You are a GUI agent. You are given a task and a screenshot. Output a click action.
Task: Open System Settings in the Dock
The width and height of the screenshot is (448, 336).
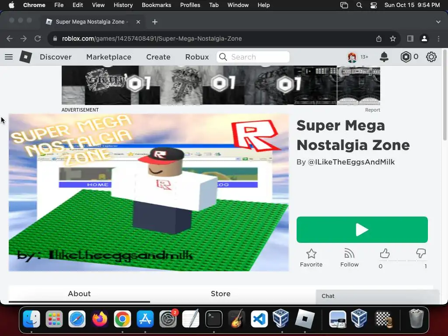168,319
